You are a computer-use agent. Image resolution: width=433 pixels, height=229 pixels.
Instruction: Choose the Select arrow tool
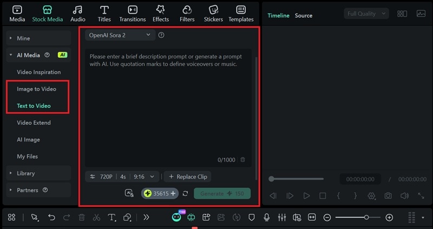click(35, 218)
